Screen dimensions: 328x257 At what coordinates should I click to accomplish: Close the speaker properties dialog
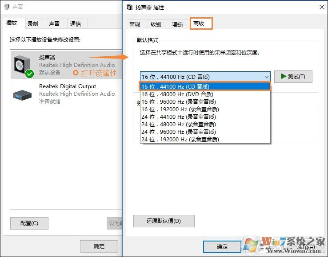[322, 7]
